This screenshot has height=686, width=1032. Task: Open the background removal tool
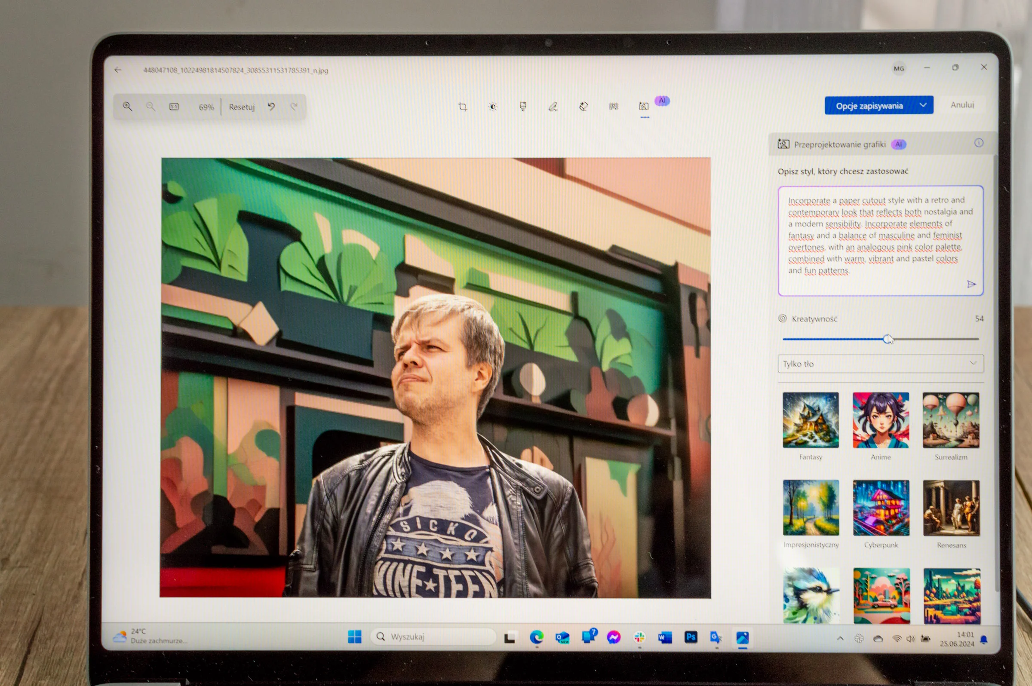613,106
